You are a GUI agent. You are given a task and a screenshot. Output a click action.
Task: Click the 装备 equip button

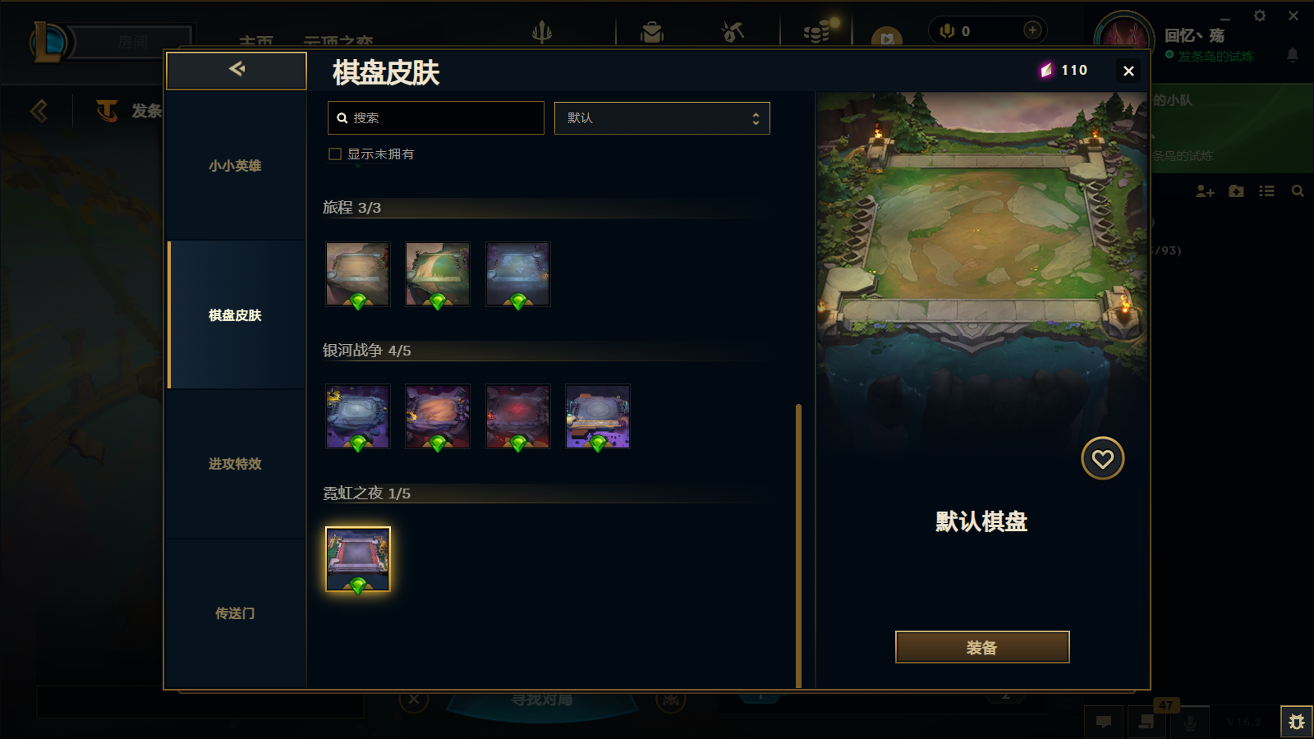982,647
